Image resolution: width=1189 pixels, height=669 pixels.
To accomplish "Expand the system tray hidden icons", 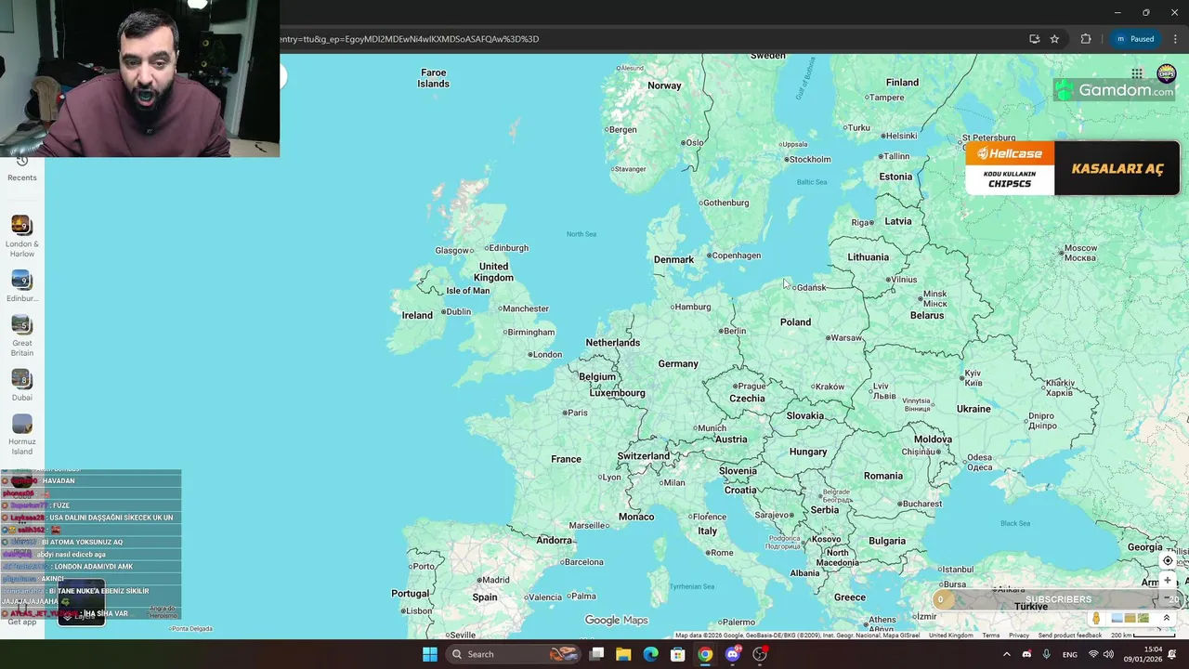I will [x=1006, y=654].
